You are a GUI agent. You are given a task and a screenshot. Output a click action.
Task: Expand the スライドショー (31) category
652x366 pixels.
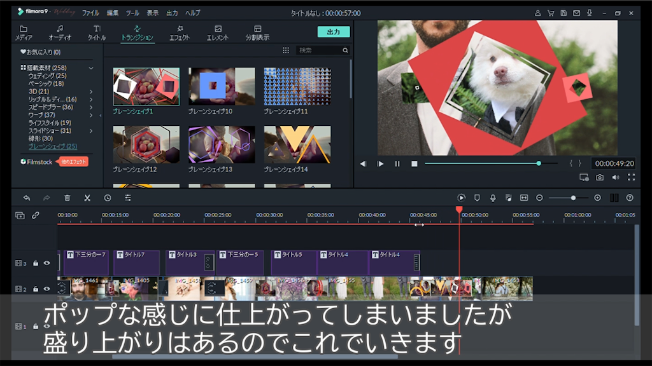(91, 131)
